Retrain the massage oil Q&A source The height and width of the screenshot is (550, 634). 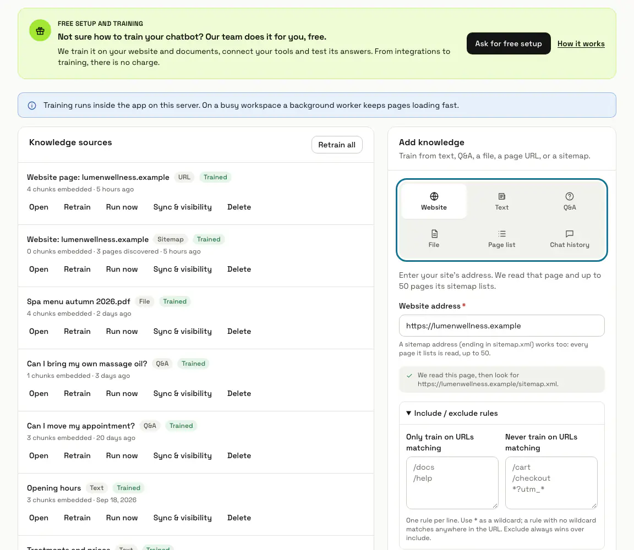tap(77, 394)
